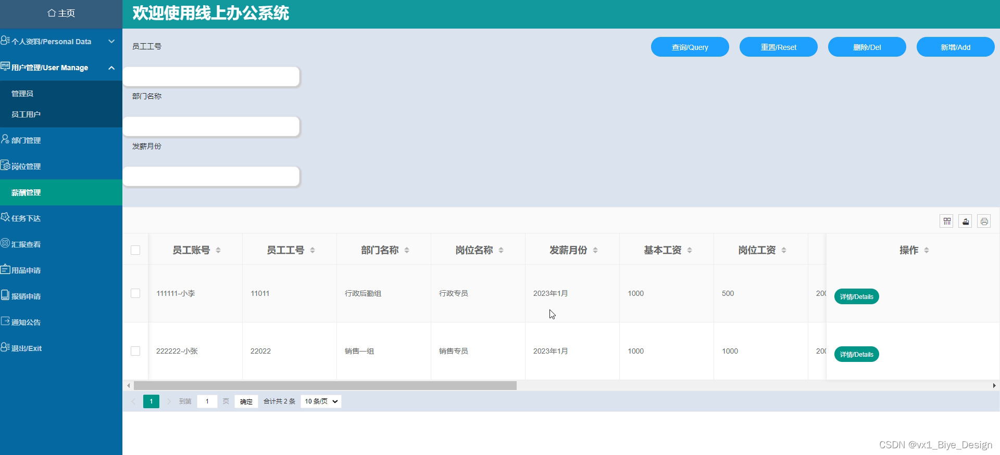Click the 退出/Exit icon in sidebar
Viewport: 1000px width, 455px height.
point(5,347)
